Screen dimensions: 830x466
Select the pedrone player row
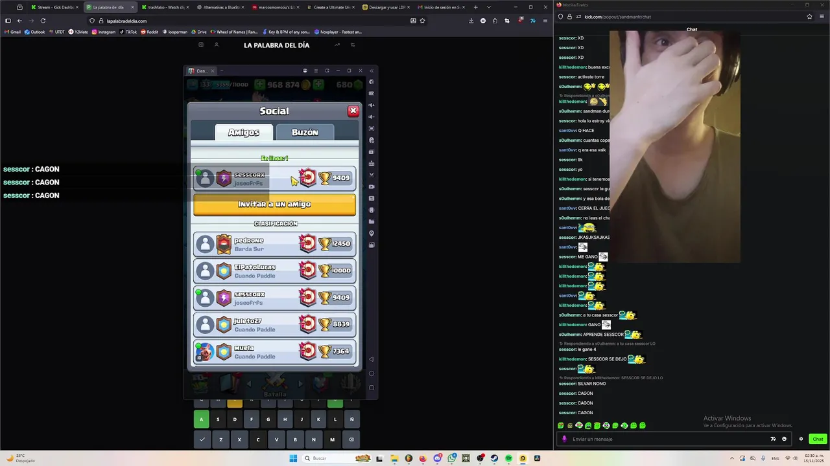pyautogui.click(x=274, y=244)
